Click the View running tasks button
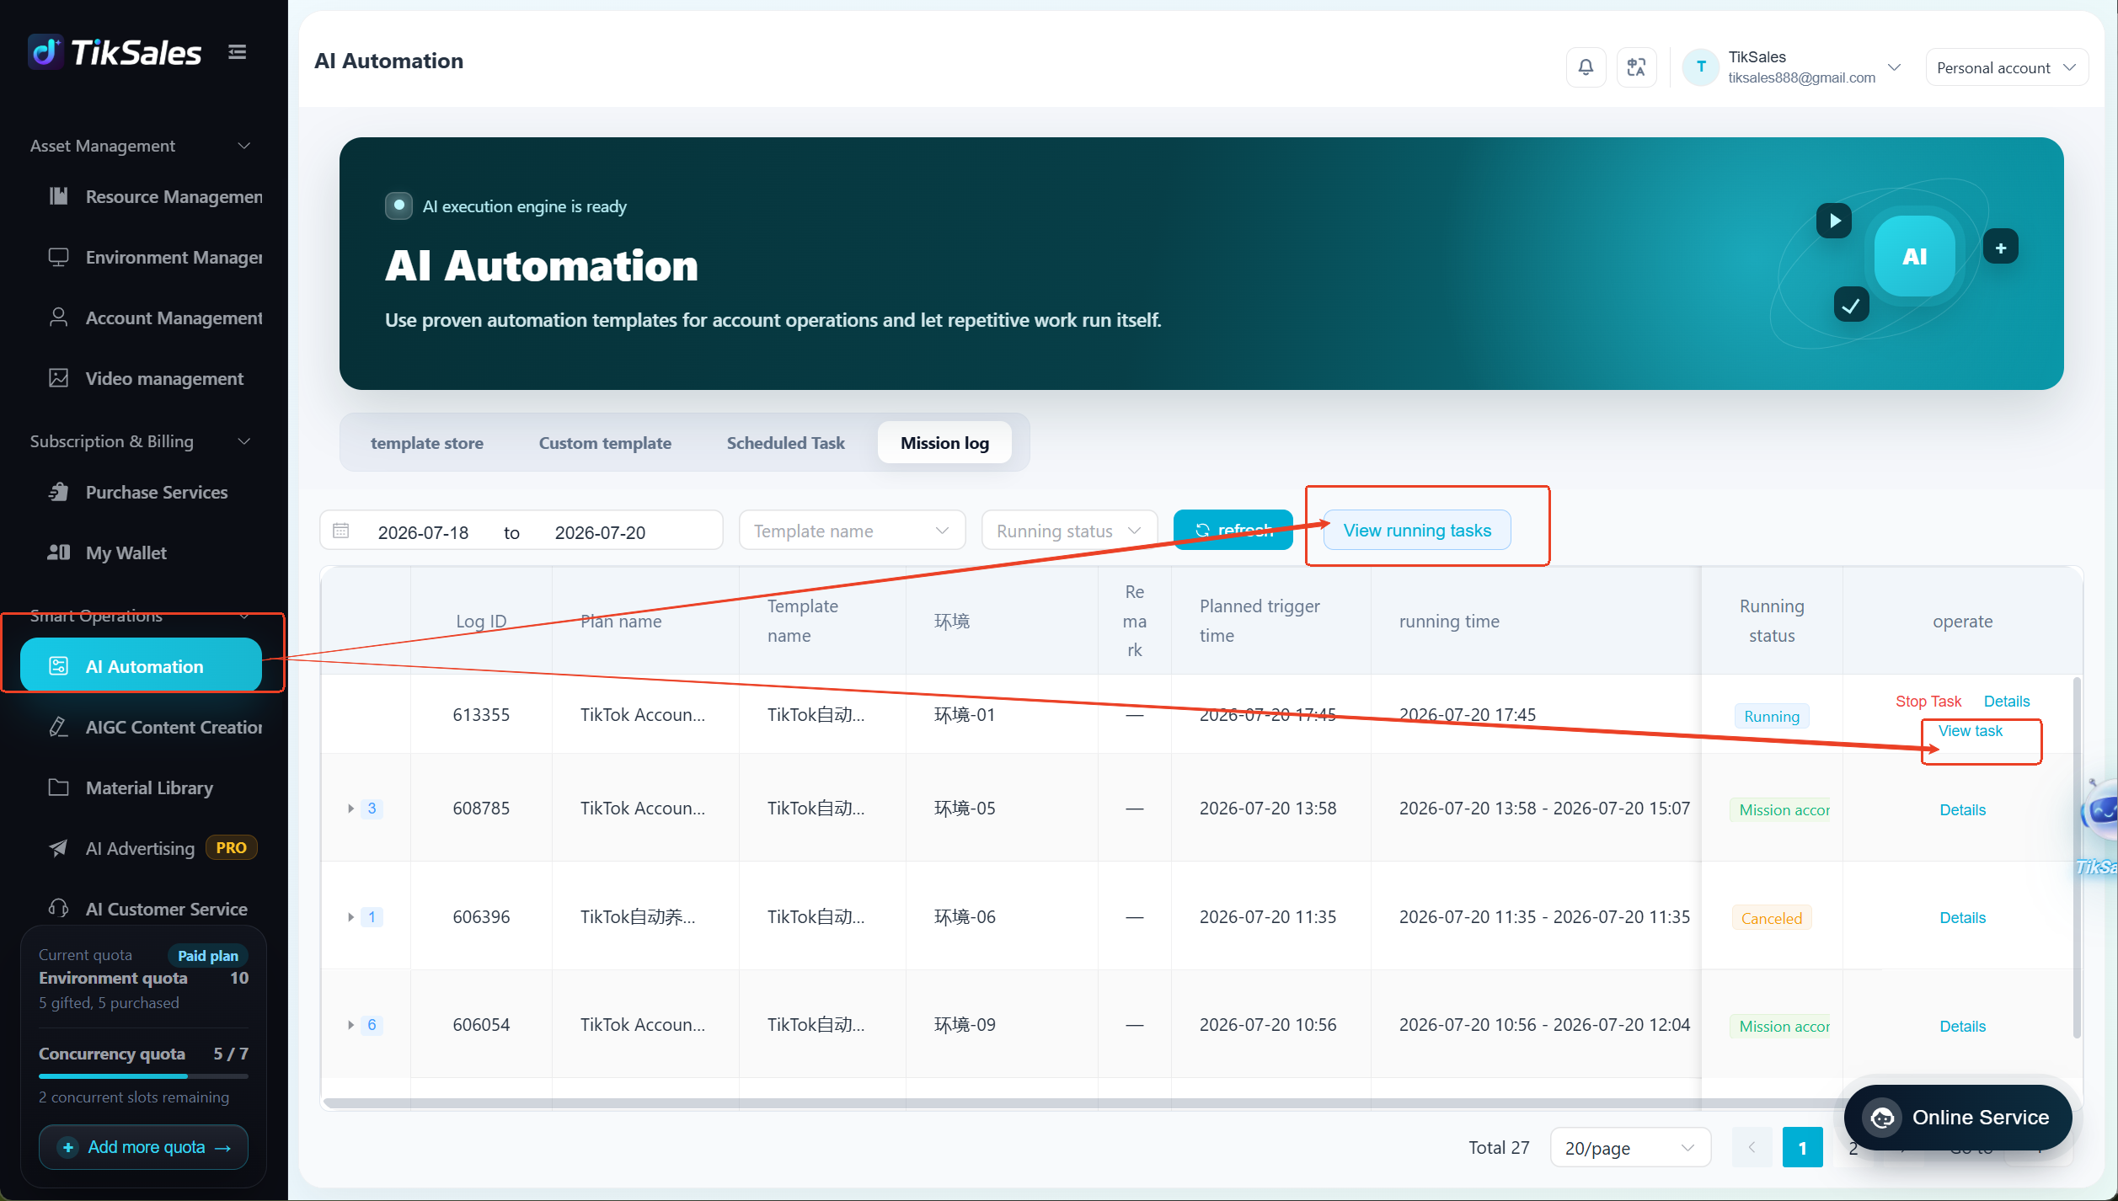The width and height of the screenshot is (2118, 1201). pyautogui.click(x=1417, y=531)
